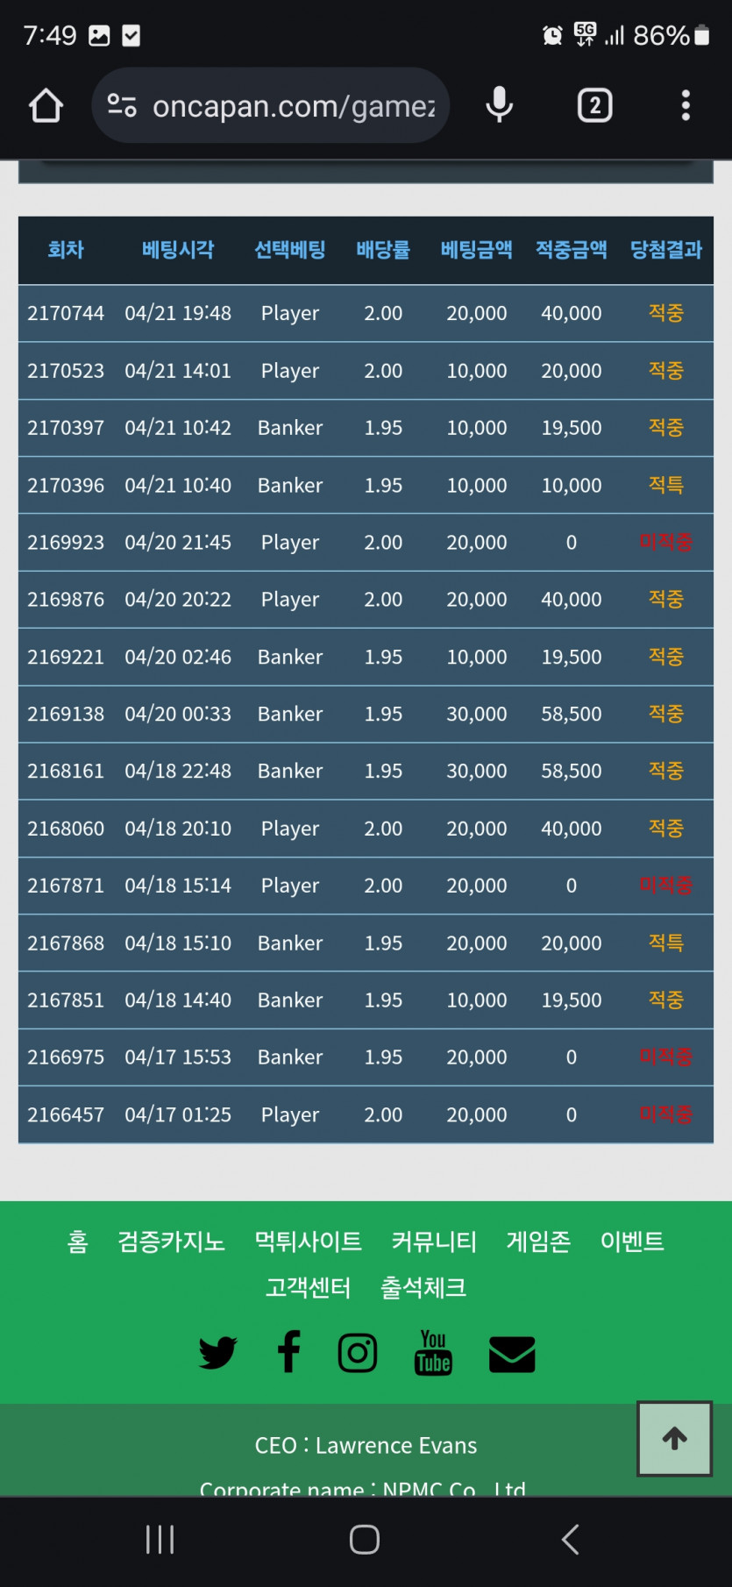Tap Android back navigation button
732x1587 pixels.
point(570,1540)
